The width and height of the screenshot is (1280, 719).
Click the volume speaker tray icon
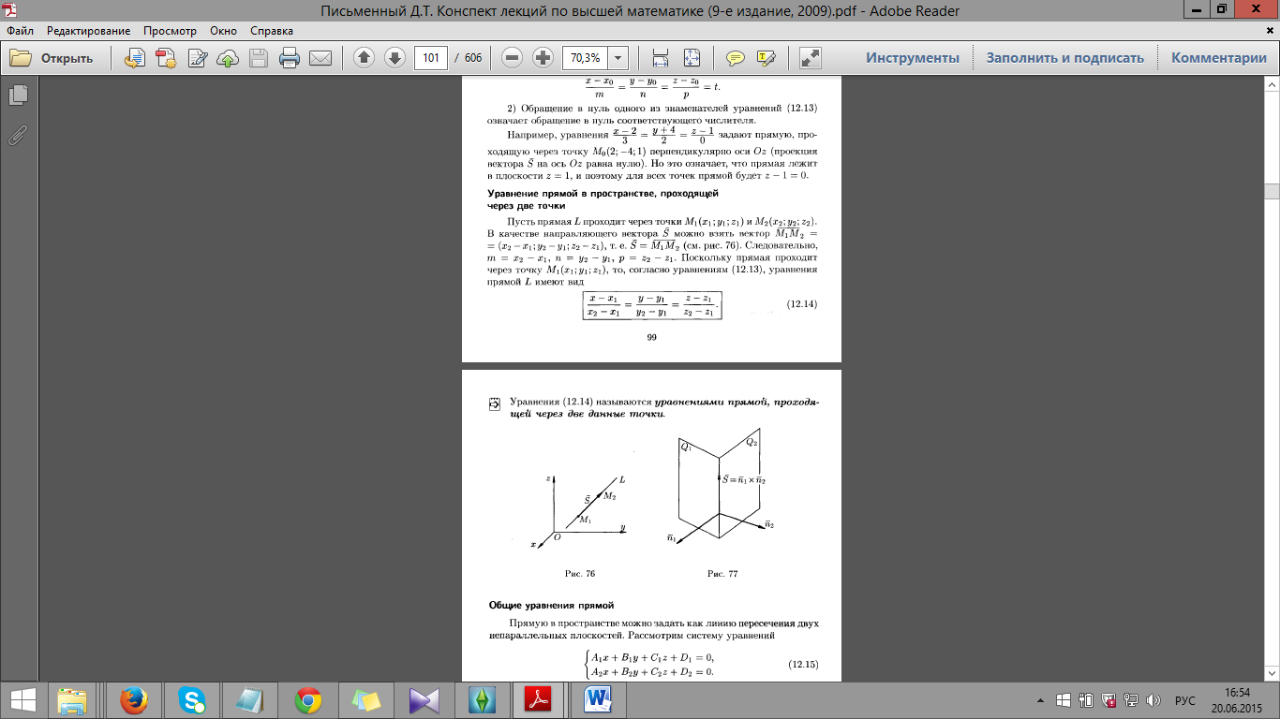1153,700
